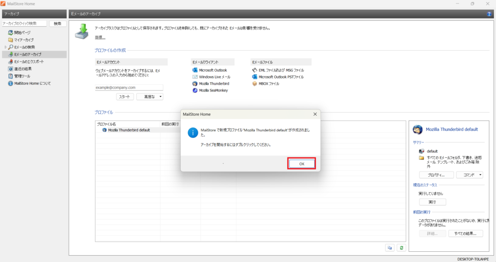Screen dimensions: 496x262
Task: Open マイアーカイブ in the sidebar
Action: pyautogui.click(x=24, y=40)
